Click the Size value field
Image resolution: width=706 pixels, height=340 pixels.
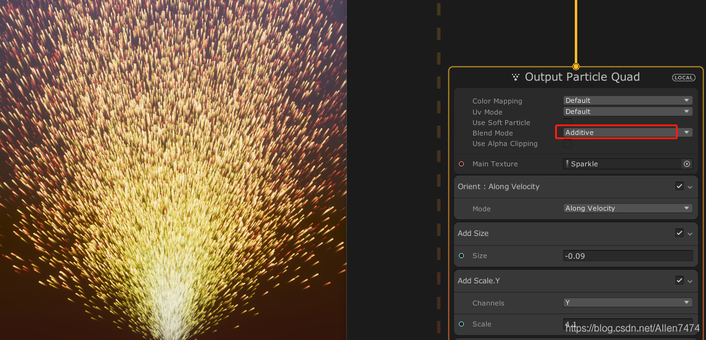pos(628,256)
